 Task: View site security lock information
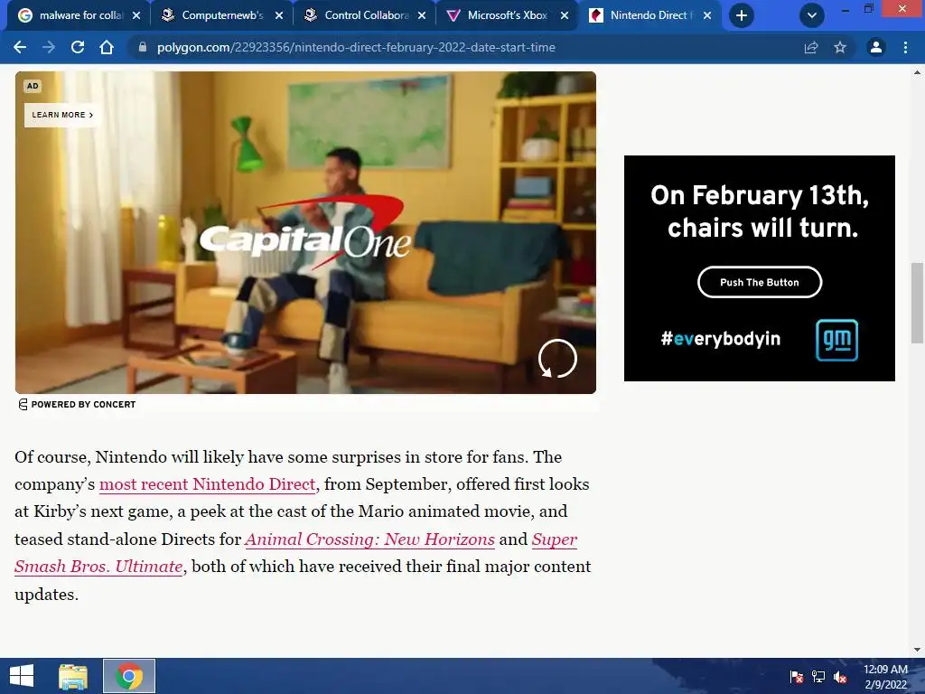pos(142,47)
